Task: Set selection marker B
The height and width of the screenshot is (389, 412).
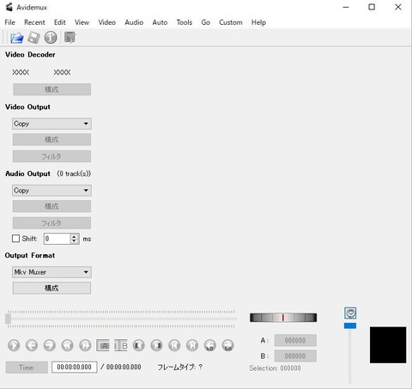Action: [x=121, y=345]
